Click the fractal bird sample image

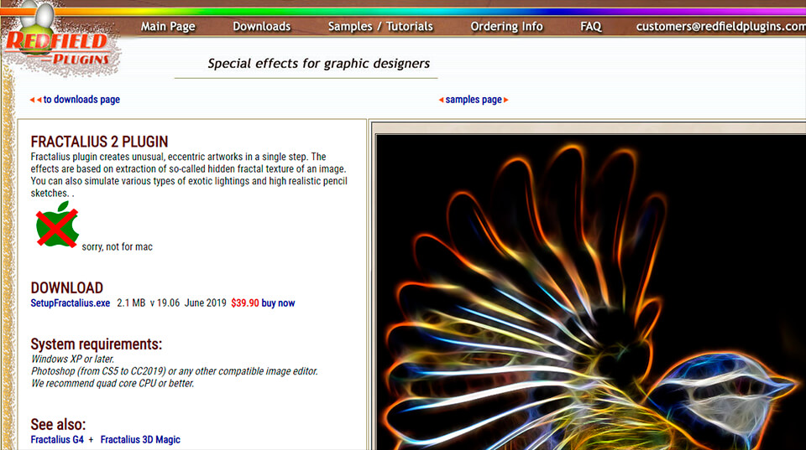tap(590, 292)
